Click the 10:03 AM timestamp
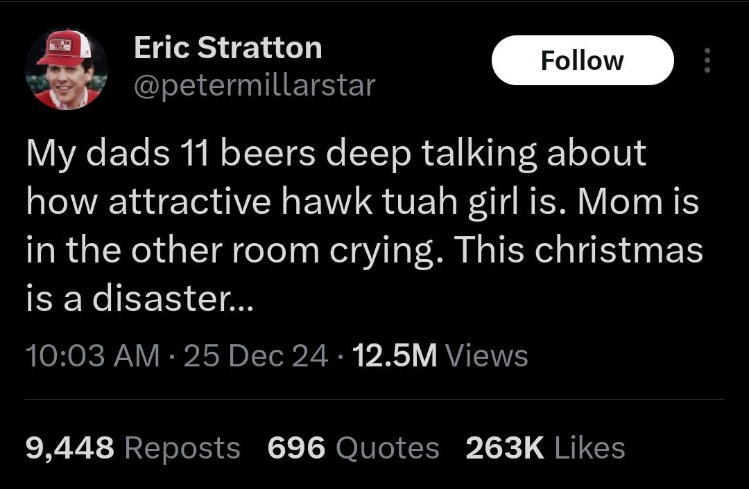This screenshot has width=749, height=489. tap(92, 356)
